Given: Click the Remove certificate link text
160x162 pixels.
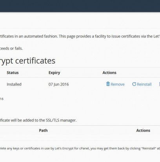Looking at the screenshot, I should (x=118, y=84).
